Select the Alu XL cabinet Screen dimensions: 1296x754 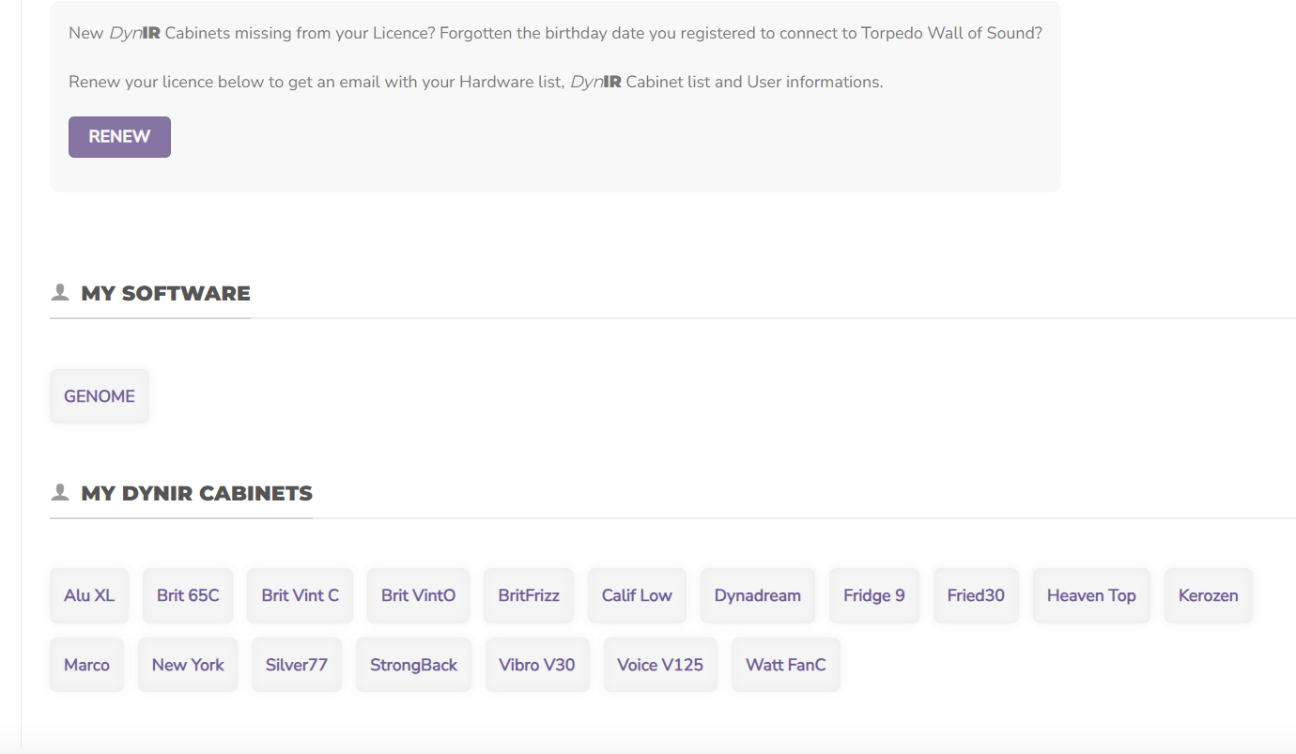point(89,595)
